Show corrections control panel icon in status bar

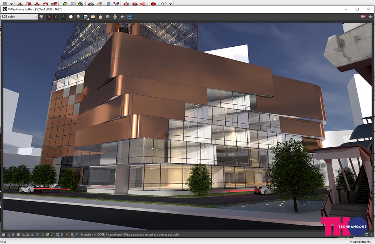pos(3,235)
